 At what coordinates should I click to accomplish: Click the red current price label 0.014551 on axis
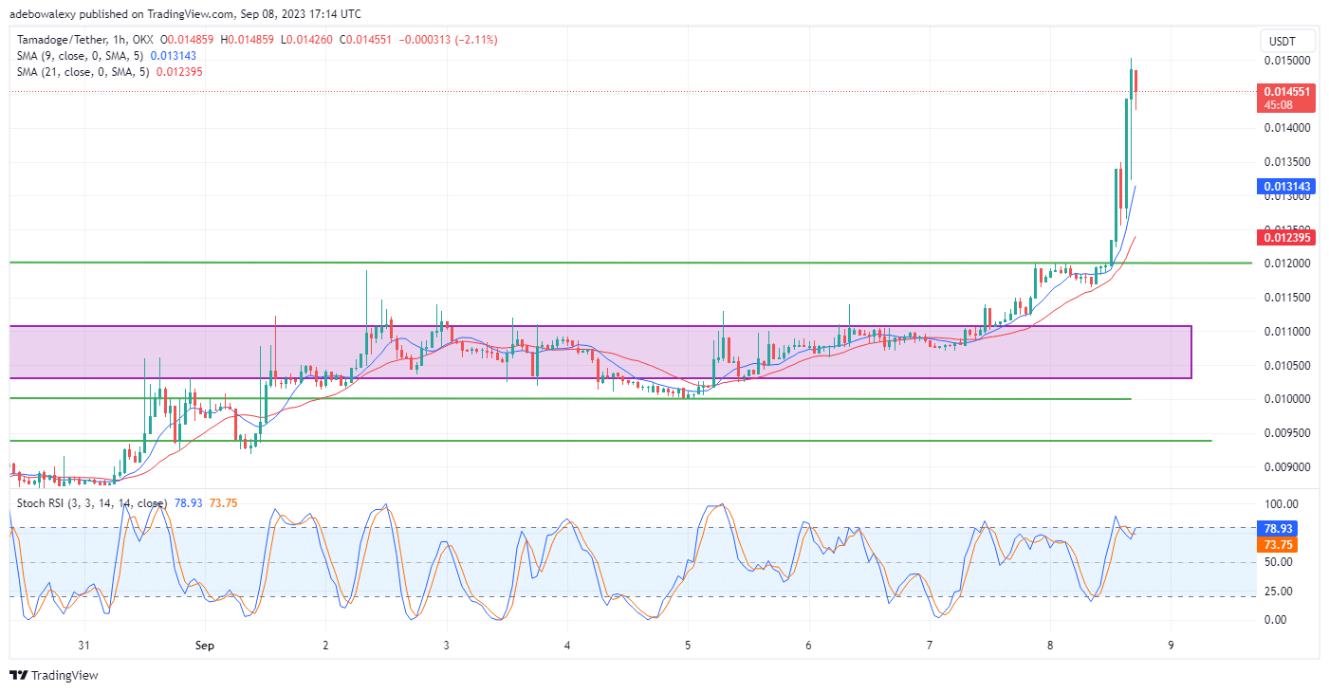coord(1285,91)
